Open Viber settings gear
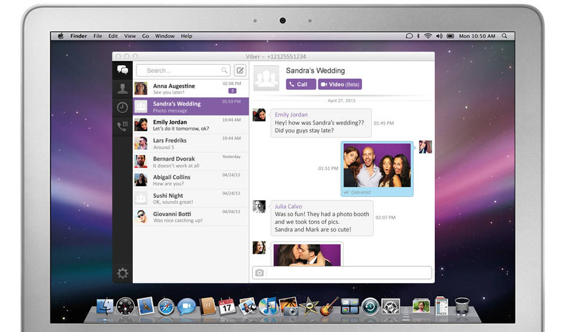This screenshot has height=332, width=564. 122,273
